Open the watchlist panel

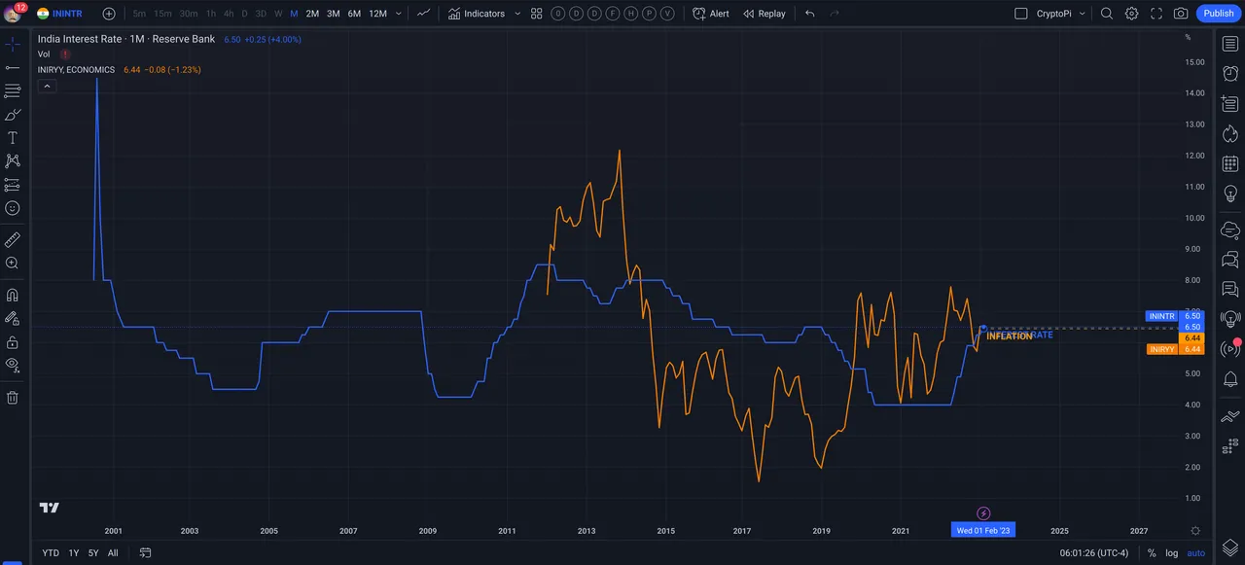[x=1230, y=45]
